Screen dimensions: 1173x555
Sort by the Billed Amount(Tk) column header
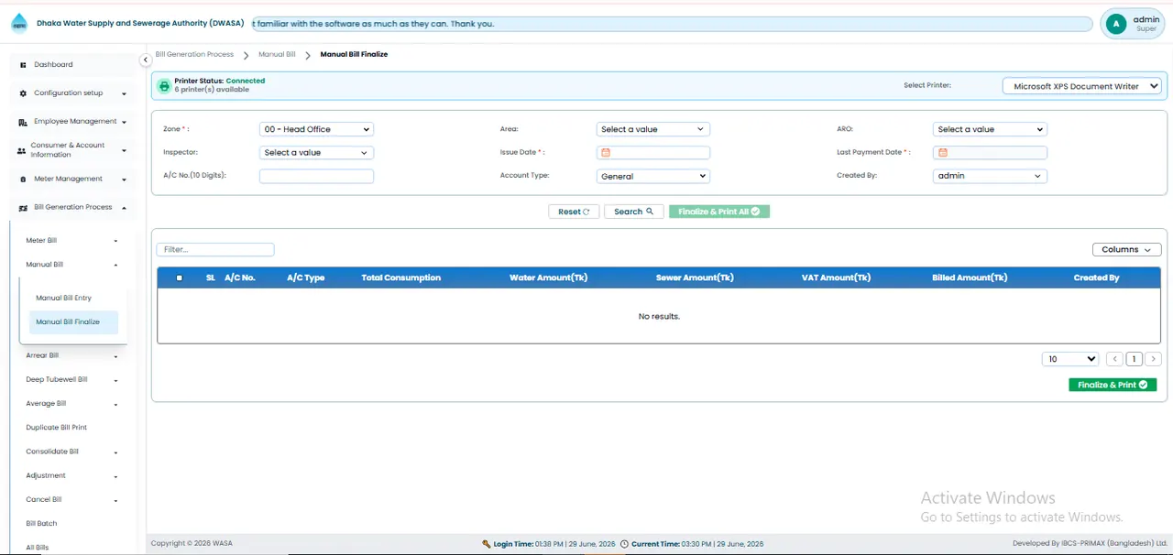pos(970,277)
